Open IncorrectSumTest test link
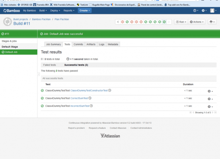220x159 pixels. pyautogui.click(x=80, y=106)
